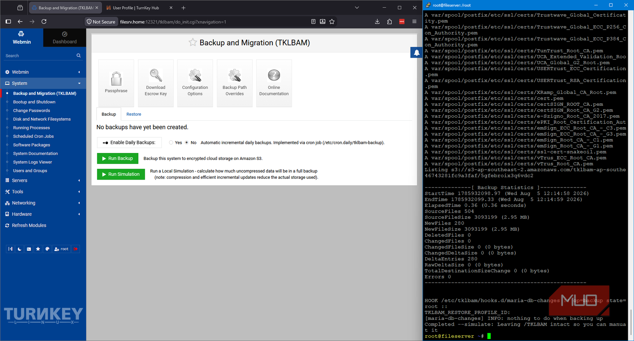This screenshot has height=341, width=634.
Task: Go back using browser back arrow
Action: [20, 22]
